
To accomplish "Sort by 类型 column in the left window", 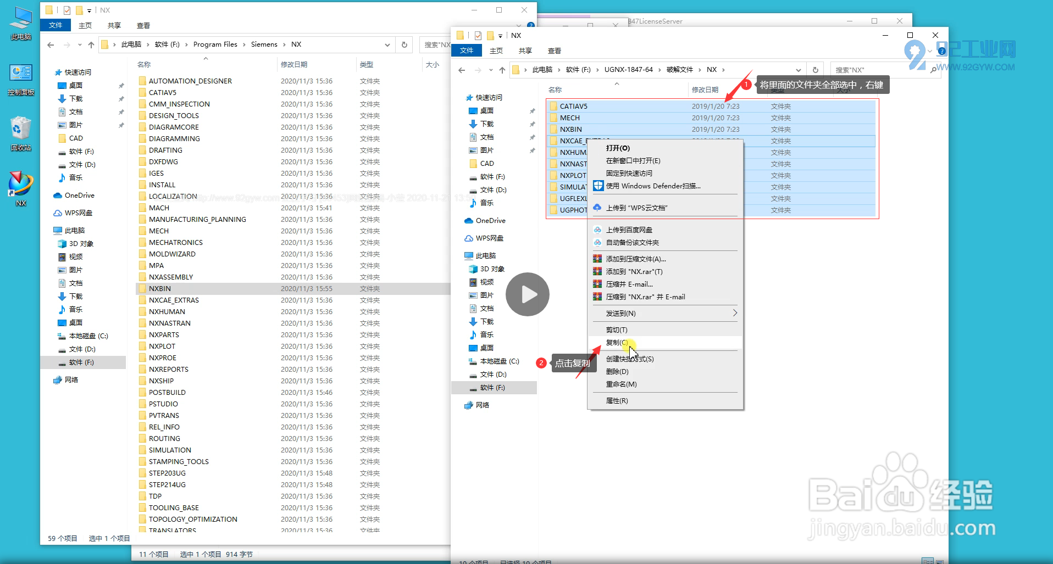I will click(x=367, y=65).
